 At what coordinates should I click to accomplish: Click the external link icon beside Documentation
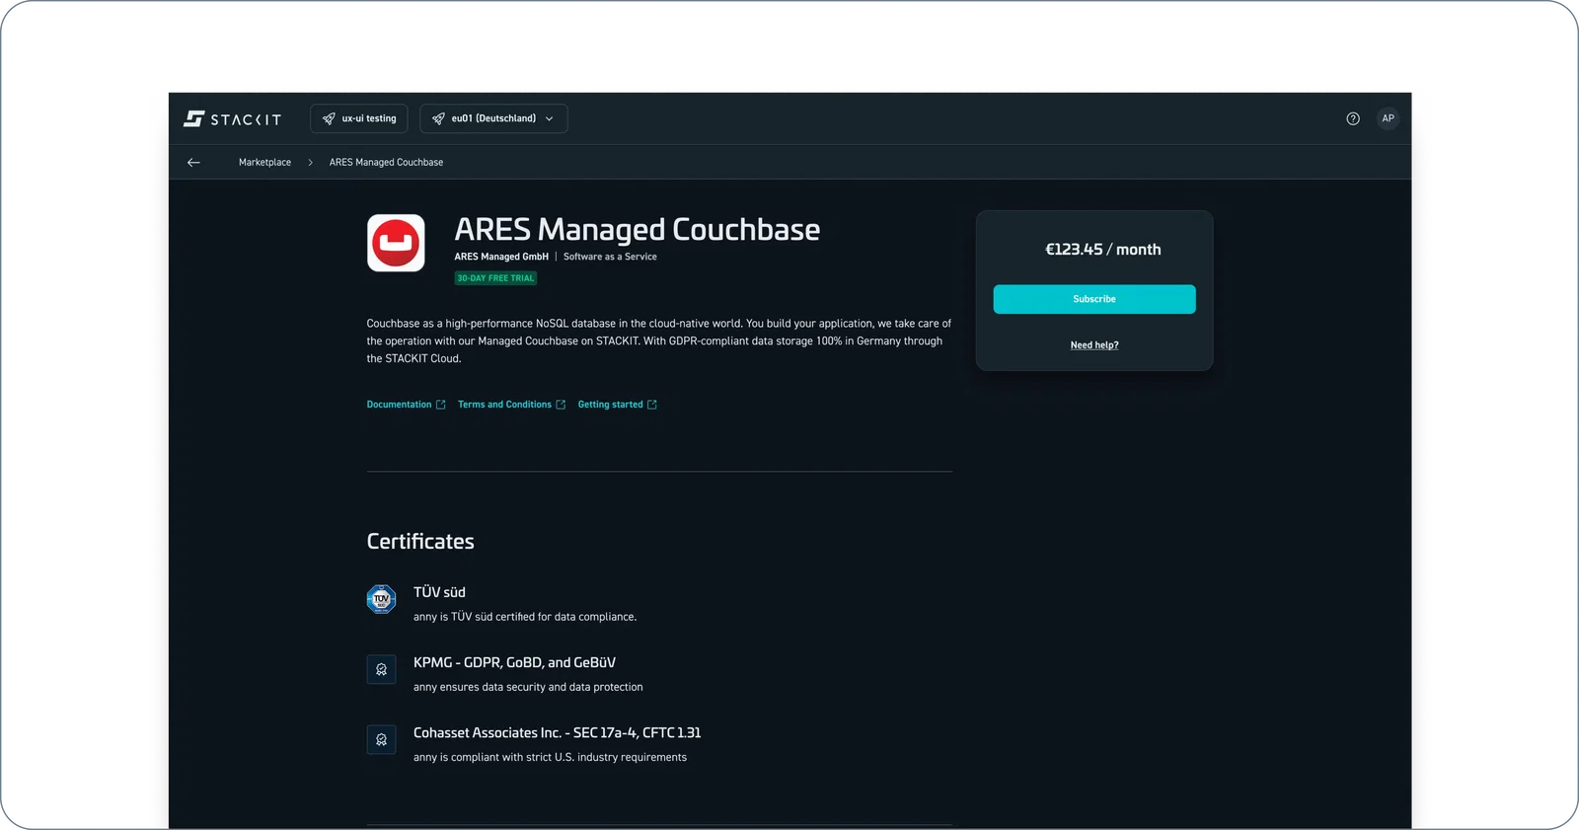[x=441, y=405]
